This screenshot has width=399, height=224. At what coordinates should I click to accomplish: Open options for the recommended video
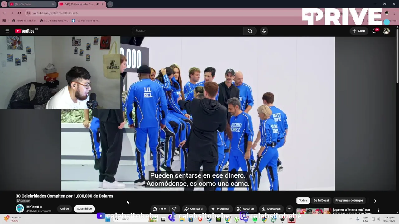tap(378, 210)
